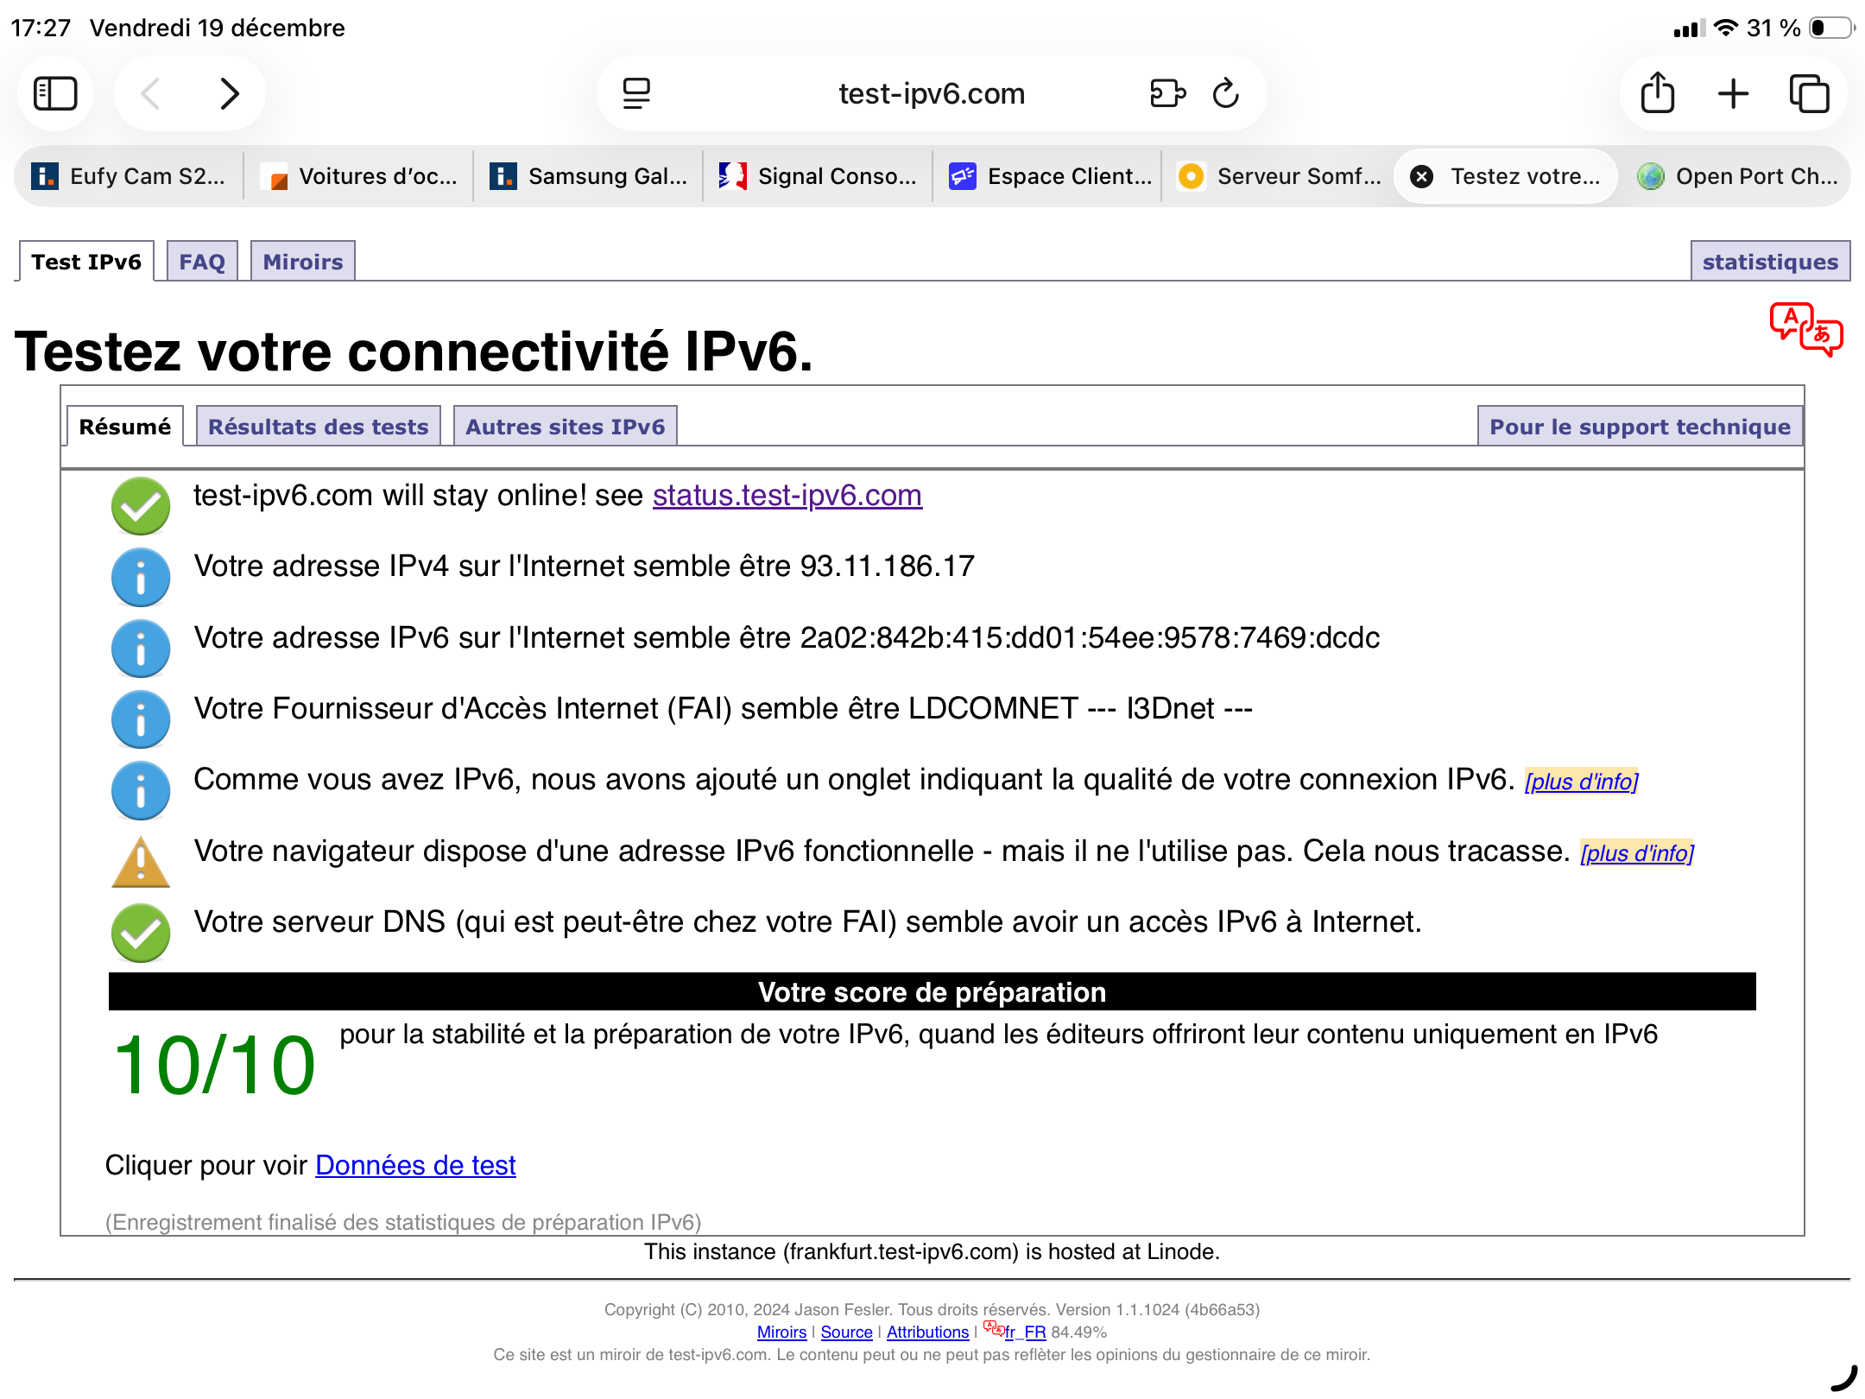Show the tab overview icon

point(1809,93)
